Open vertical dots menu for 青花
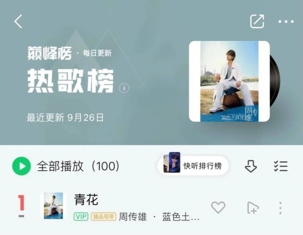Screen dimensions: 303x235 point(280,208)
